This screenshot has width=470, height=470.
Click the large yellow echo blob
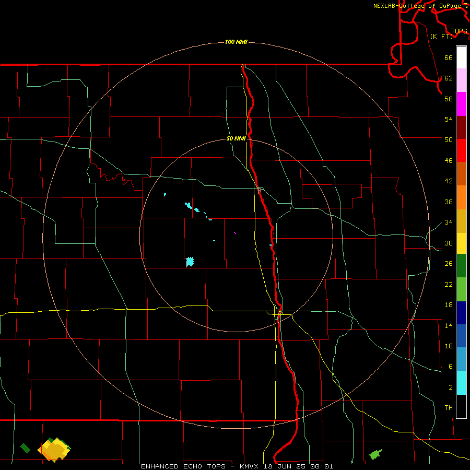[x=54, y=449]
